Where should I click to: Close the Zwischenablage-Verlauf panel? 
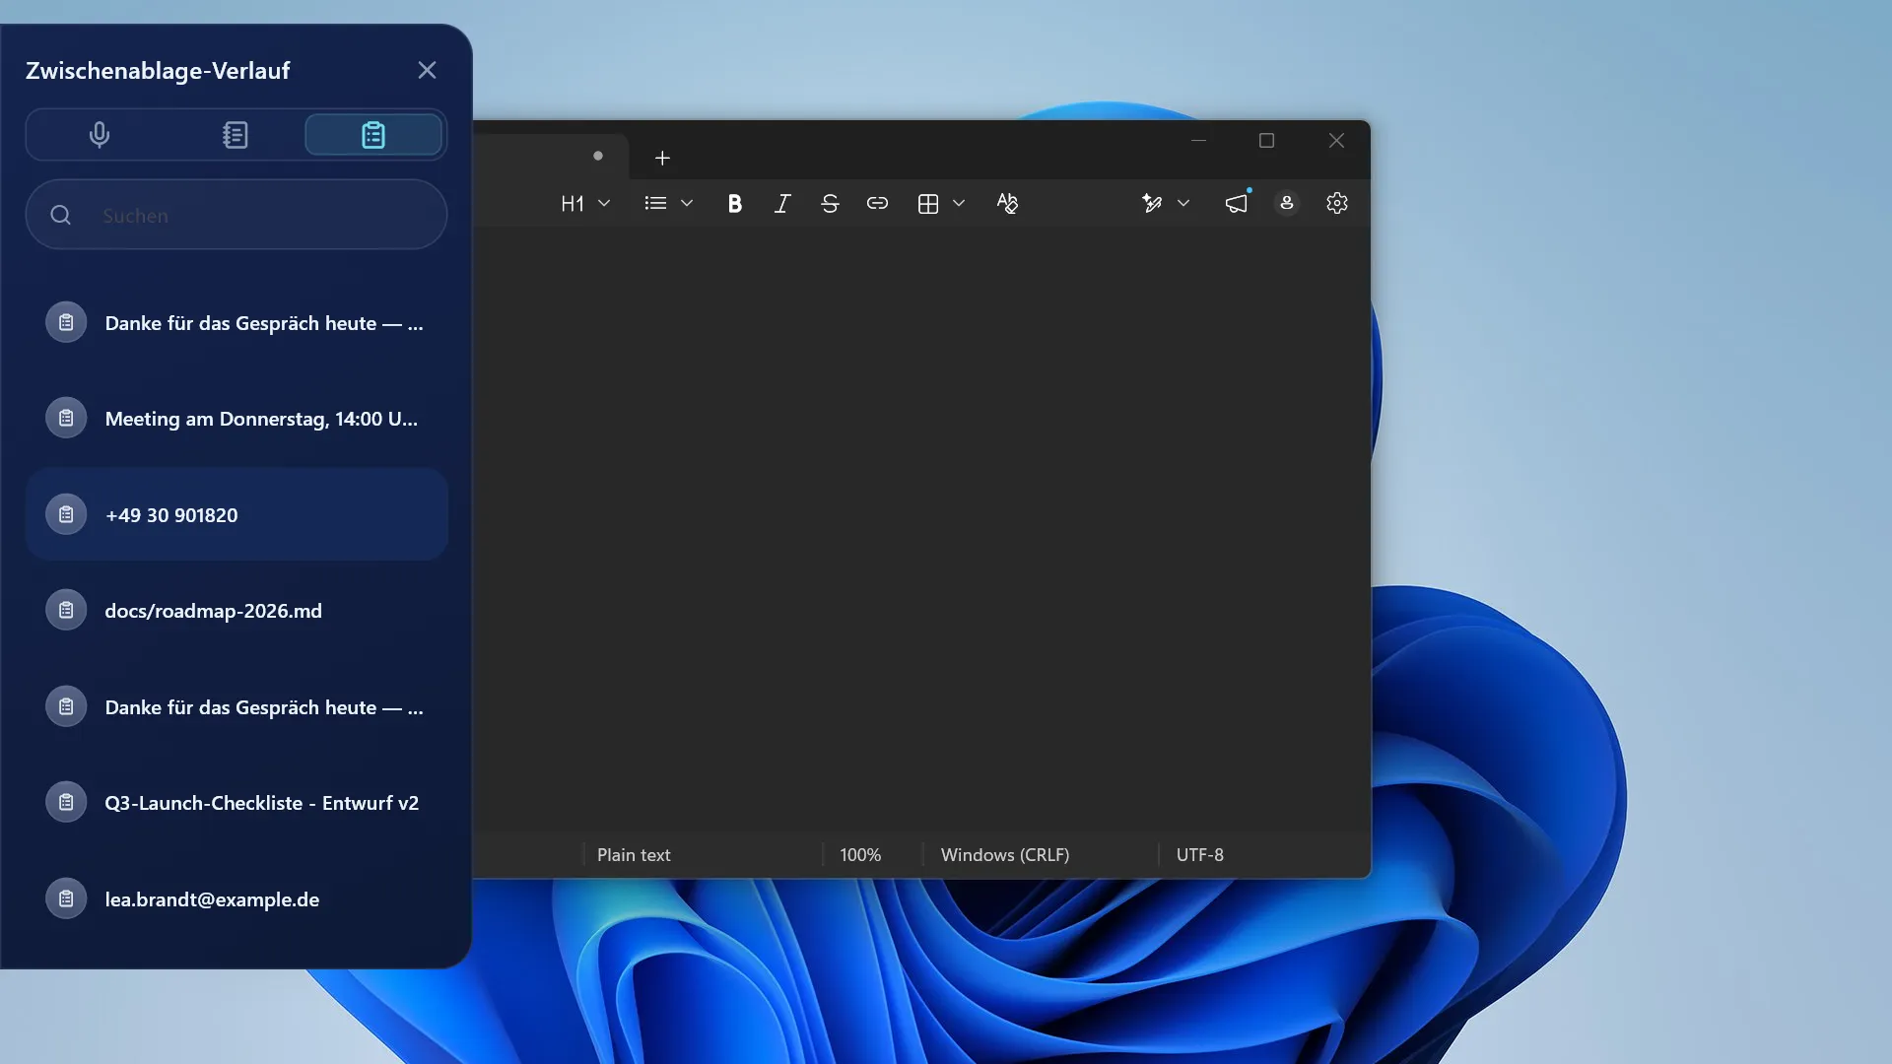point(427,70)
